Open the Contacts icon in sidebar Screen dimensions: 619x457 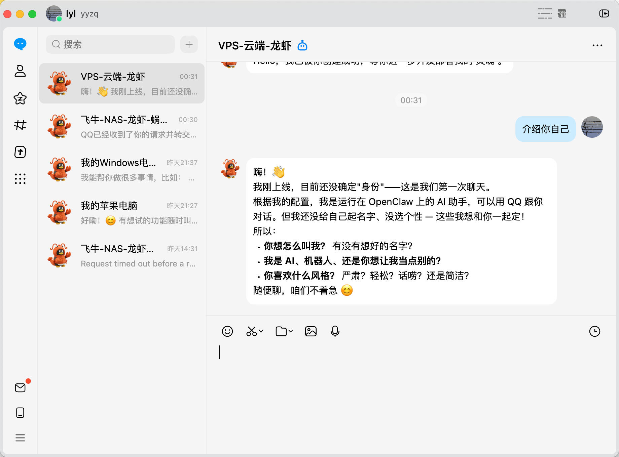pyautogui.click(x=20, y=71)
